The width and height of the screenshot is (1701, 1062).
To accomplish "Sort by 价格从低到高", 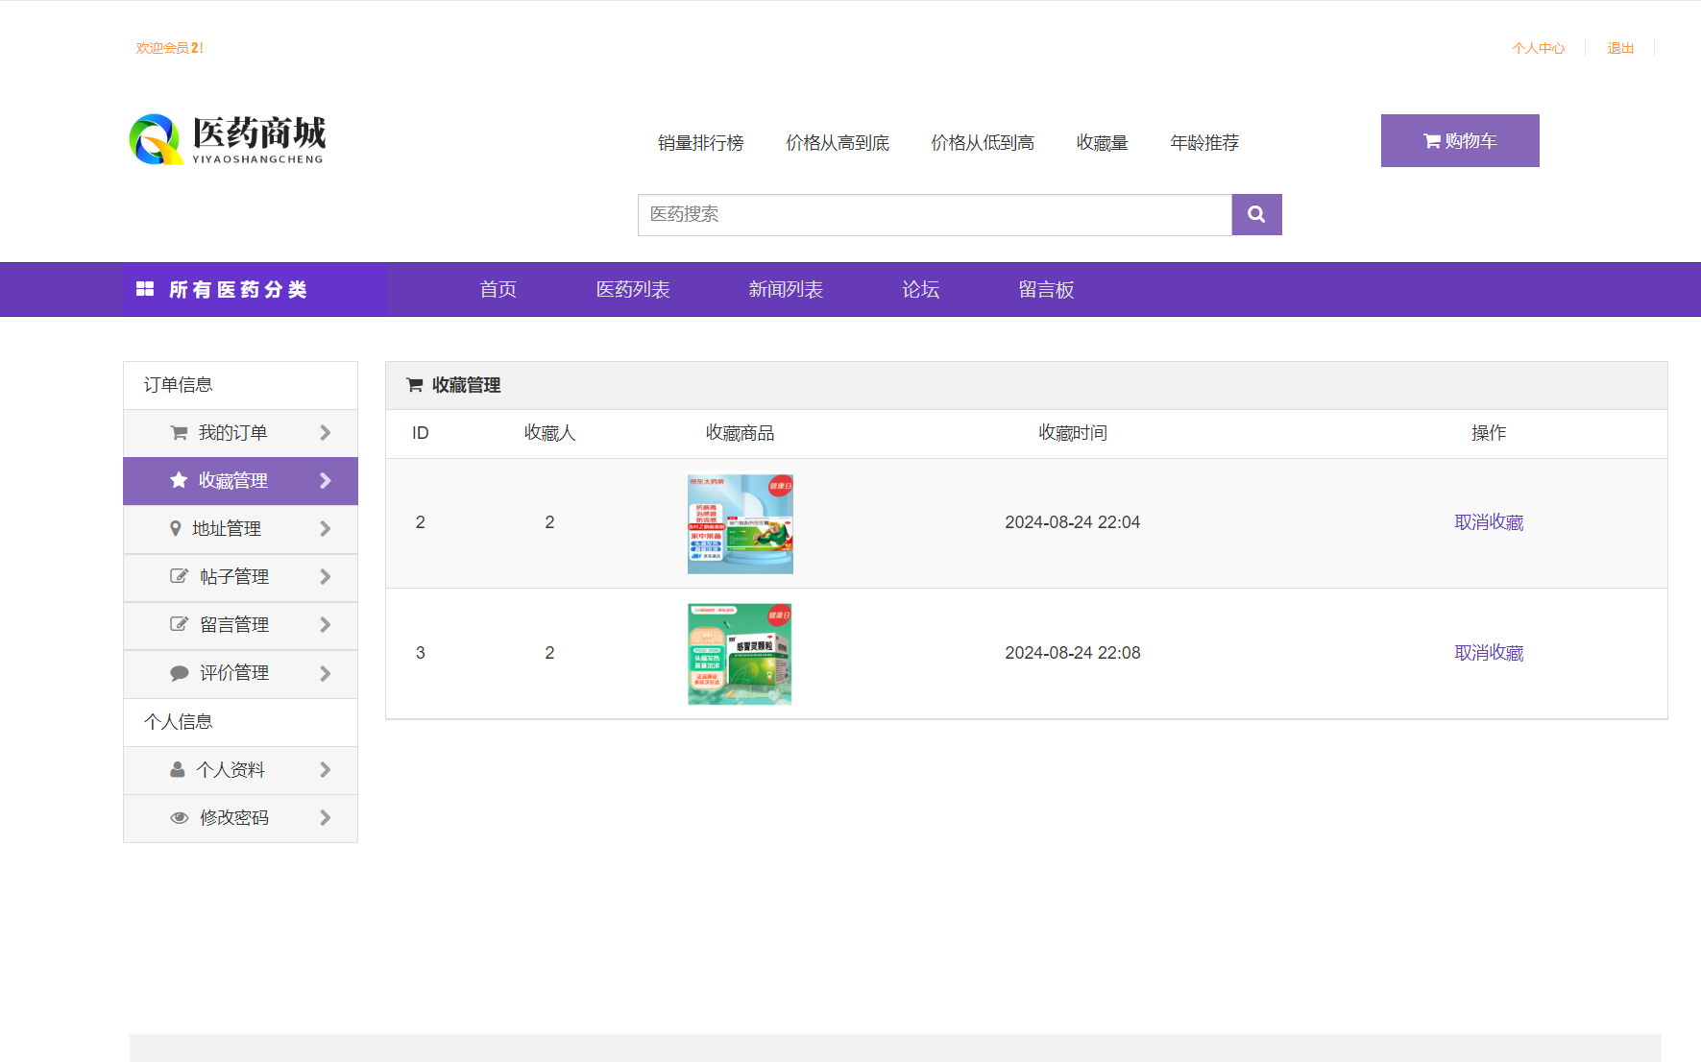I will (983, 142).
